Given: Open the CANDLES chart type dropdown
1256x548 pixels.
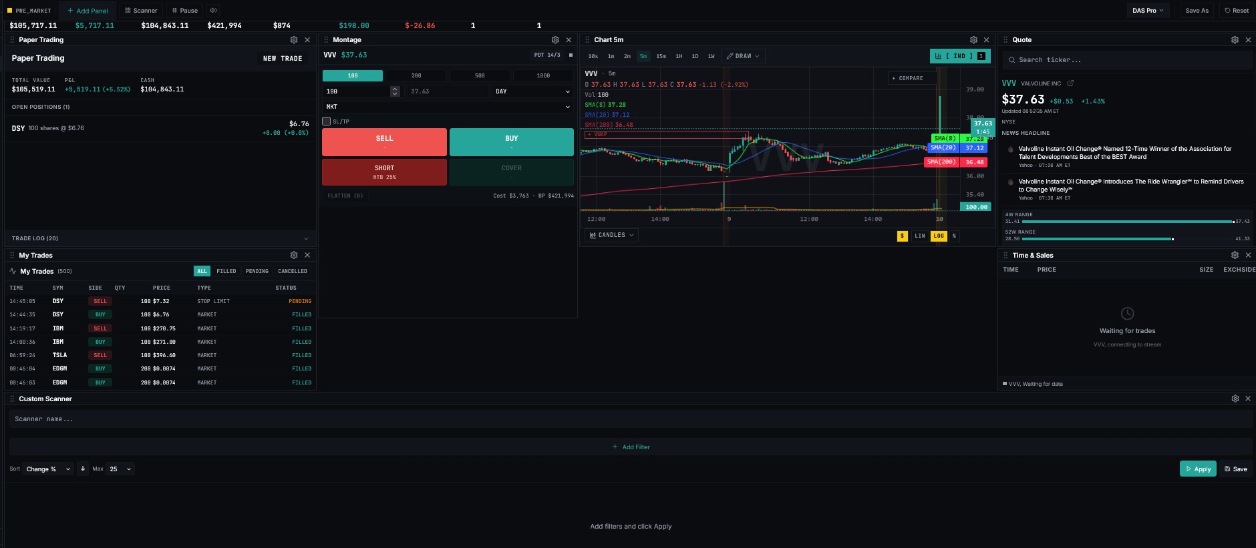Looking at the screenshot, I should click(611, 235).
